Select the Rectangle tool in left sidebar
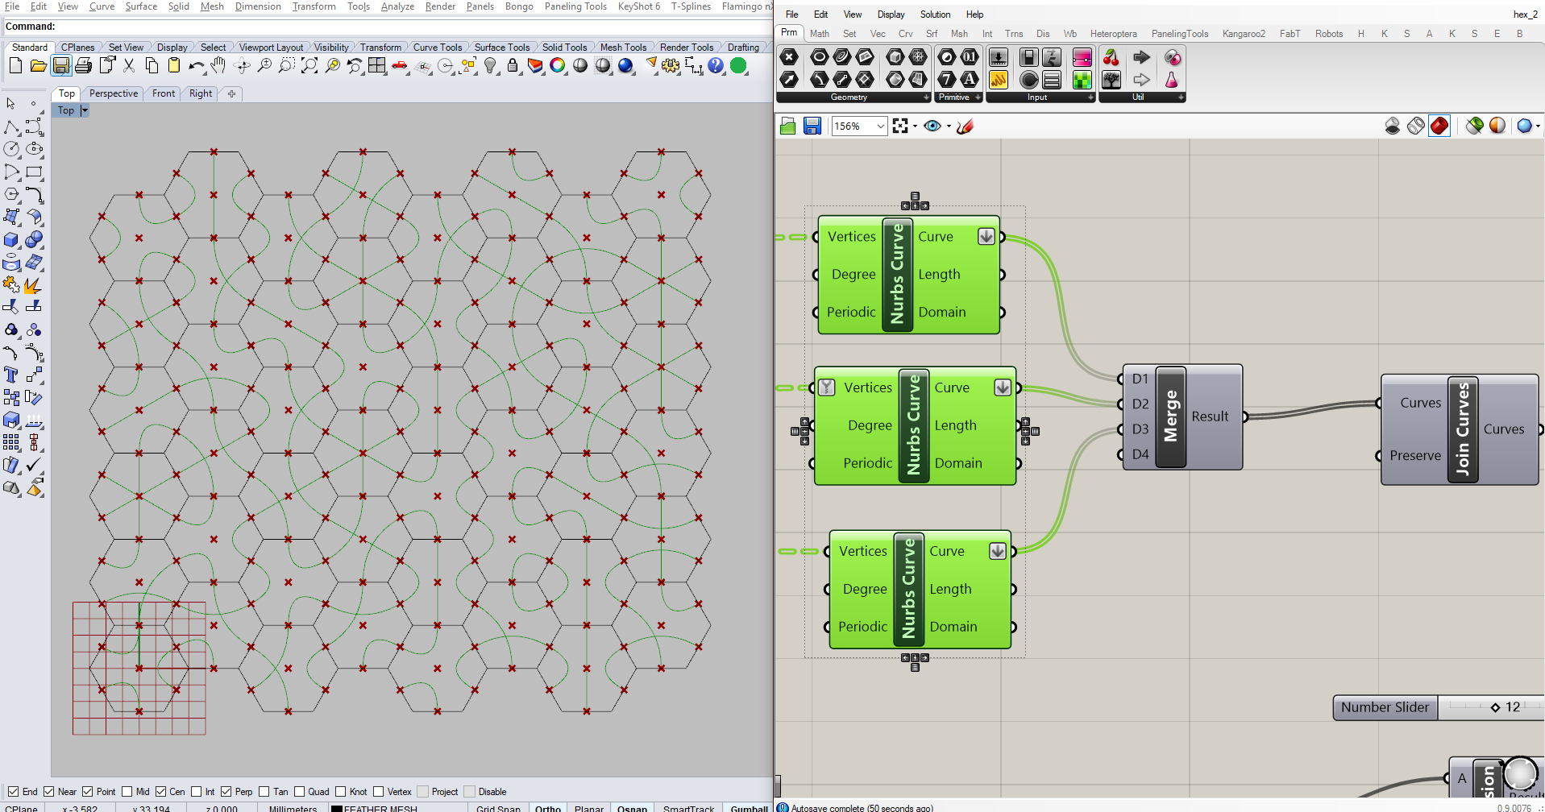Screen dimensions: 1545x812 pyautogui.click(x=34, y=172)
